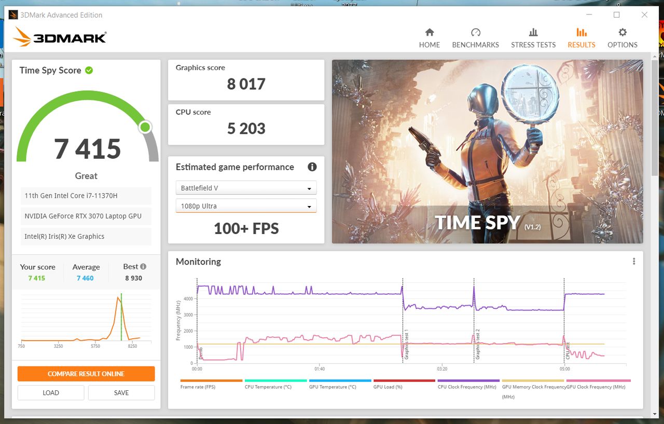
Task: Click COMPARE RESULT ONLINE button
Action: (86, 374)
